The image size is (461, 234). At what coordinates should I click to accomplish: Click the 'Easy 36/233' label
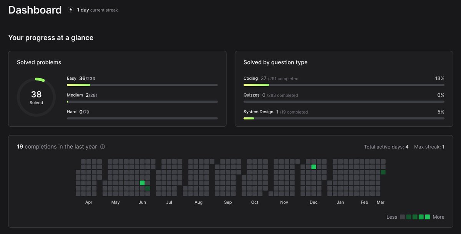click(x=81, y=79)
